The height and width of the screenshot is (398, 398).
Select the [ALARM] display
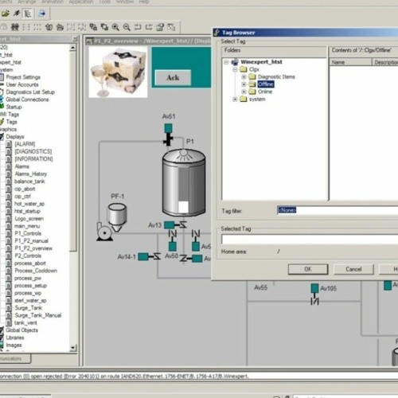pos(25,144)
